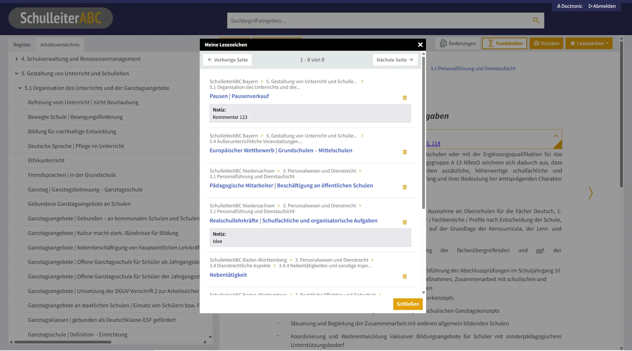Select Ganztagsschule | Definition – Einrichtung
632x351 pixels.
click(78, 335)
